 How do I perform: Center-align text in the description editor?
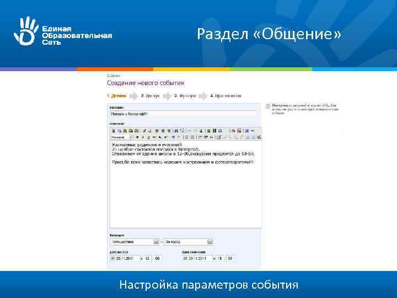(x=163, y=131)
